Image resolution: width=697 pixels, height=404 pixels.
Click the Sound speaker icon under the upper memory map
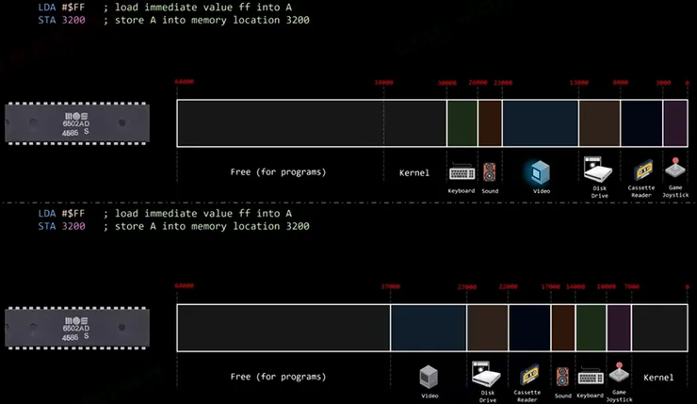489,172
